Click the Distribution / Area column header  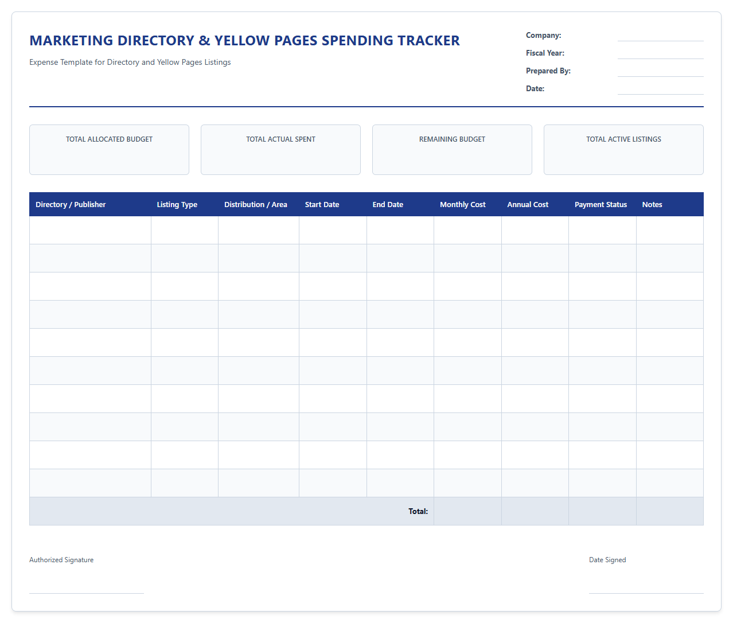(x=259, y=204)
